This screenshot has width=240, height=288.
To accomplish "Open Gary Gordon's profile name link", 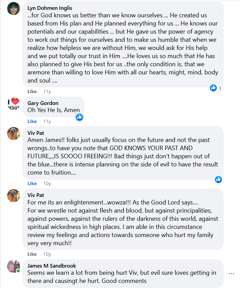I will pos(43,103).
